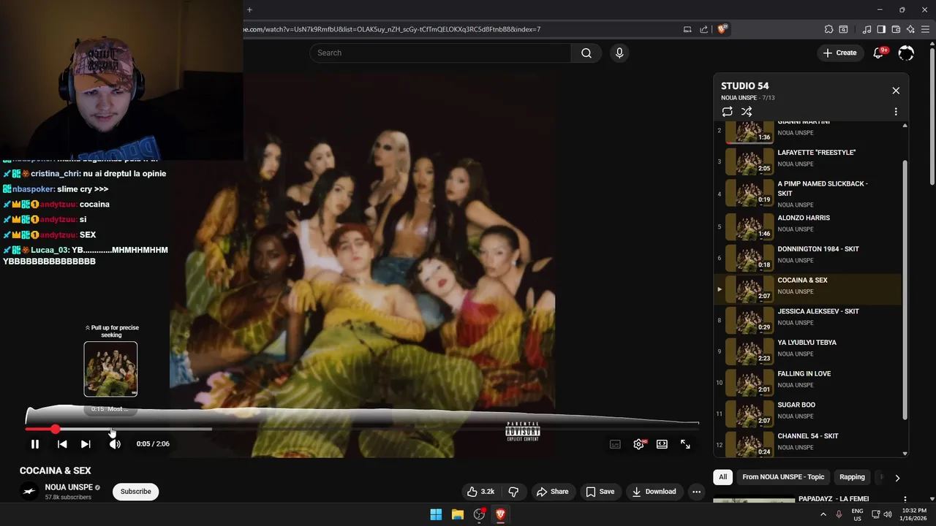
Task: Seek on the video progress bar
Action: point(362,429)
